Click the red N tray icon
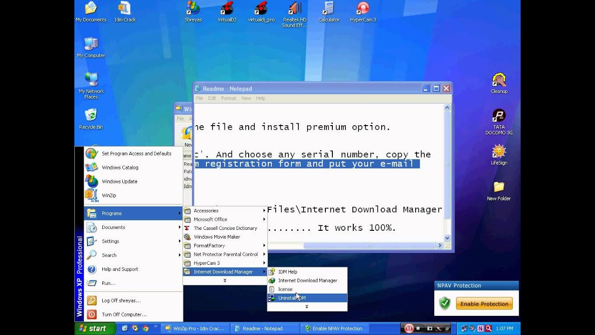 point(481,328)
